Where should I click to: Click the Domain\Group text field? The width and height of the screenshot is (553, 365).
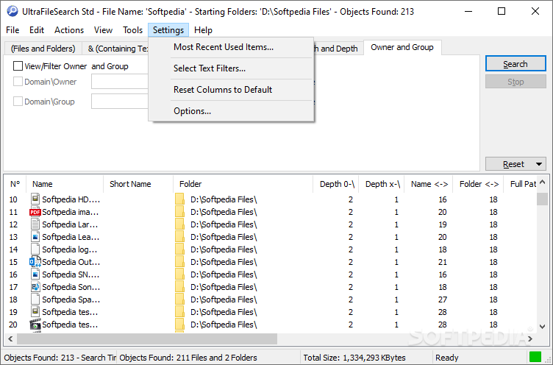120,102
